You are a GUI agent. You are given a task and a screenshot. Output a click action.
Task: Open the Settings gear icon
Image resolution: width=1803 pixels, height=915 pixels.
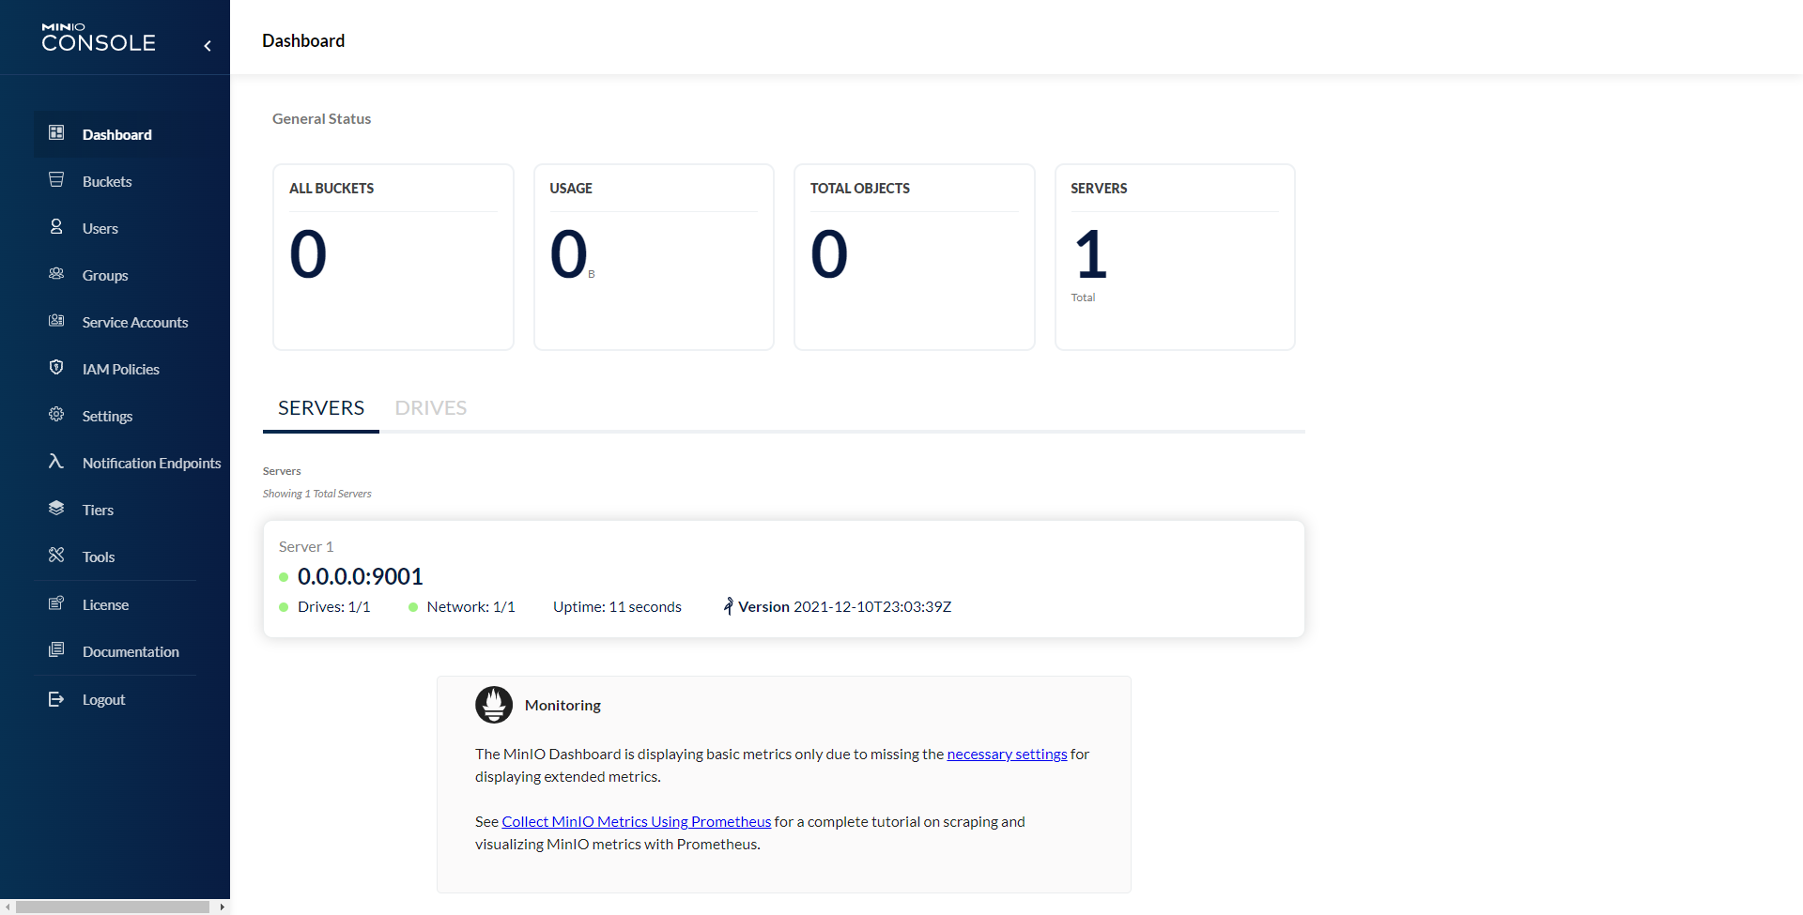coord(56,415)
